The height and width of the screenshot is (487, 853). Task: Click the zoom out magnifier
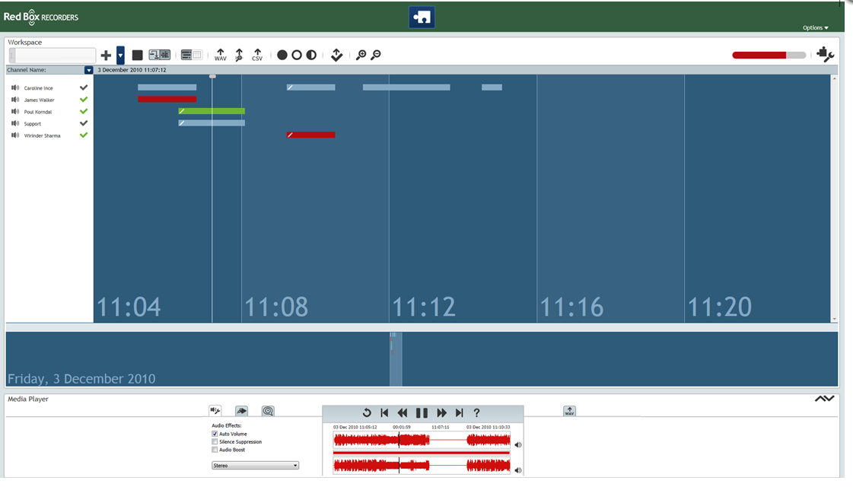click(x=375, y=56)
